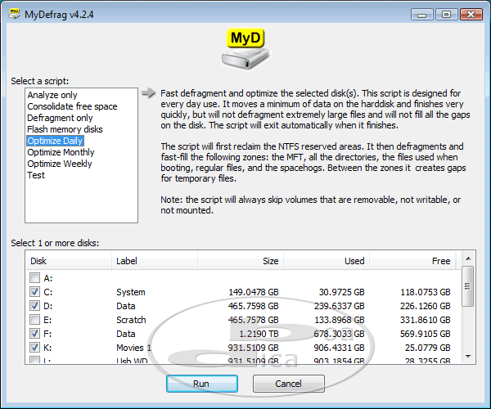Choose the Consolidate free space script
The image size is (491, 409).
coord(72,106)
